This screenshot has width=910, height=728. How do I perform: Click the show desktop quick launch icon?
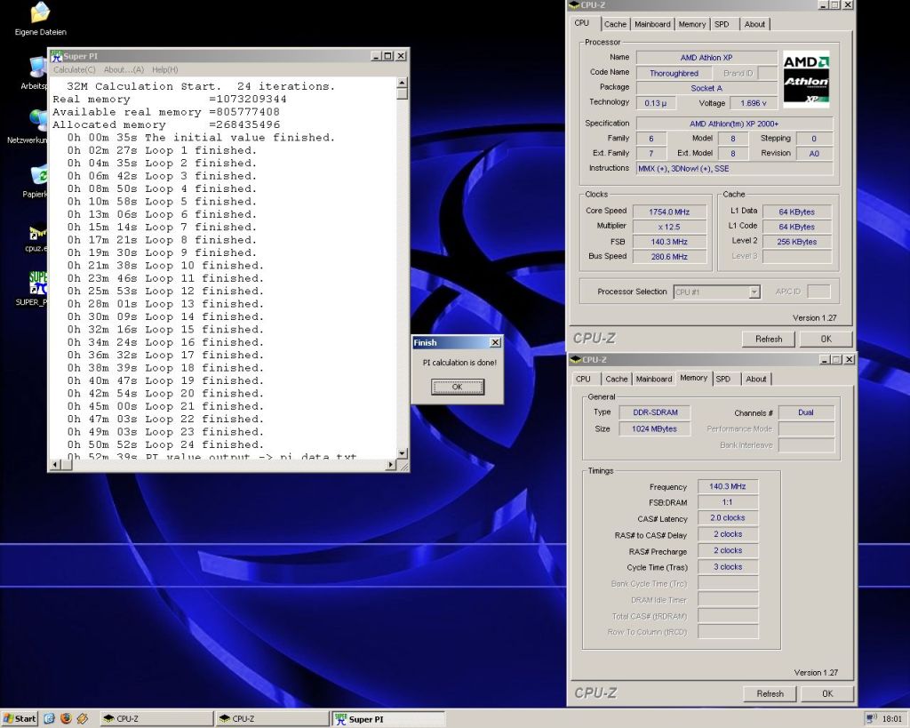(x=50, y=719)
